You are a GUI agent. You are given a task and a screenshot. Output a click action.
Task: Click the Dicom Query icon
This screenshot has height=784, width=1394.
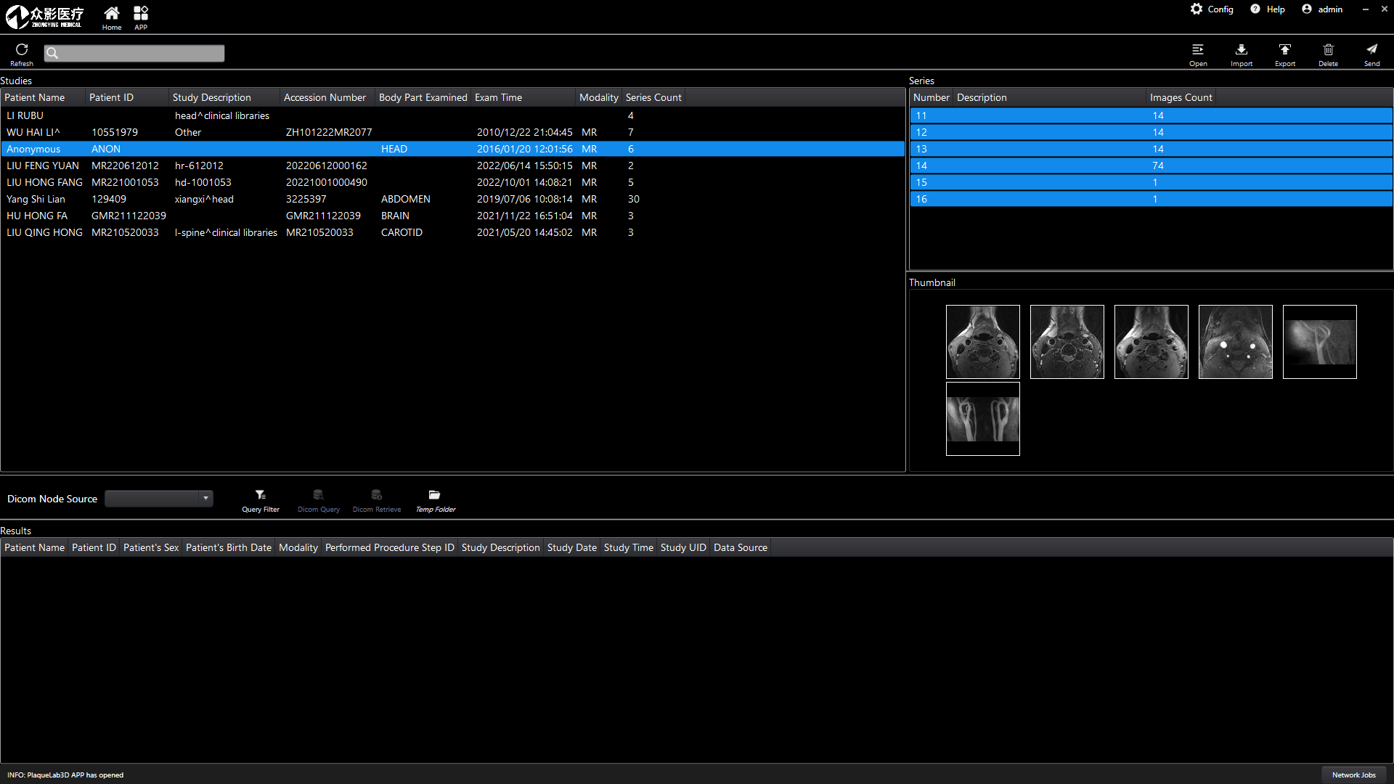click(x=319, y=501)
